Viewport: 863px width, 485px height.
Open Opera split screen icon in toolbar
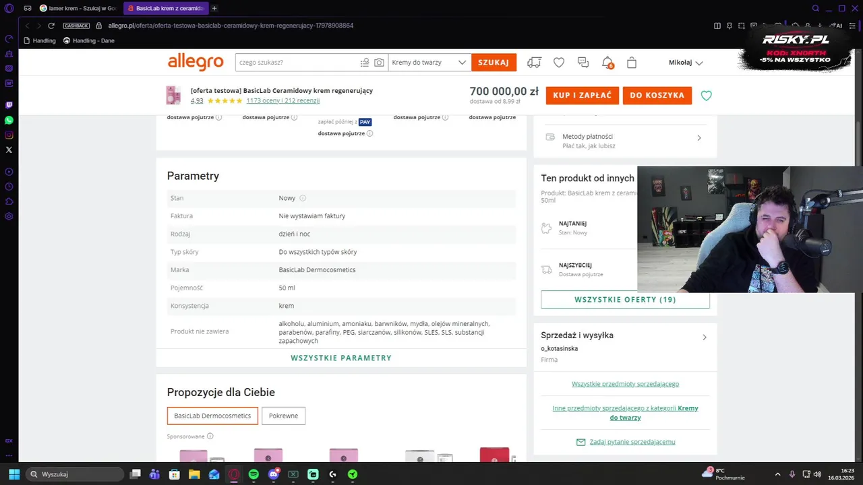[x=717, y=26]
